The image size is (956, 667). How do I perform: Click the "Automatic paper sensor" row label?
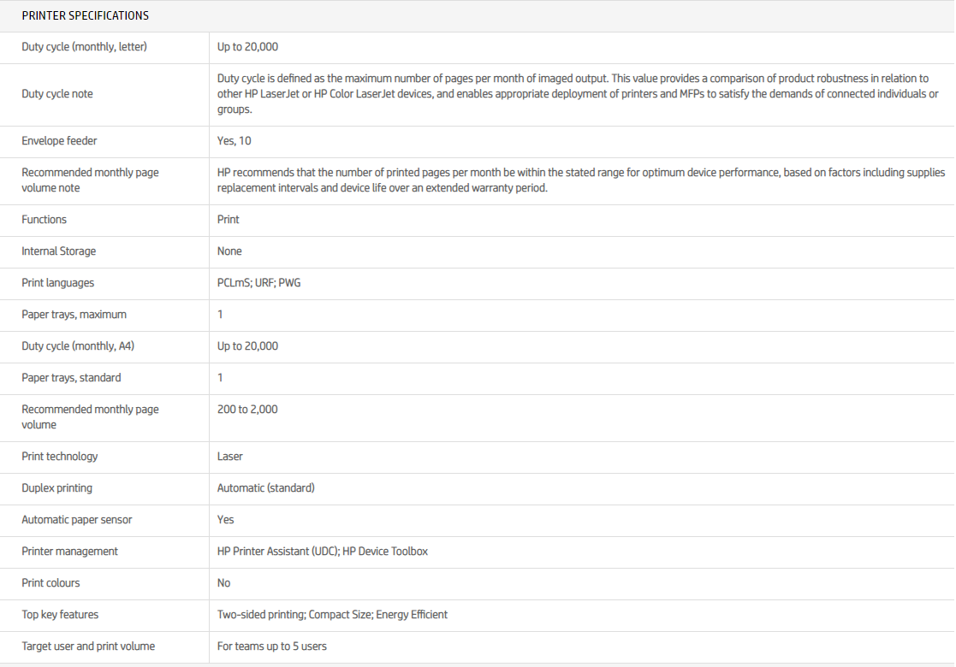pyautogui.click(x=77, y=520)
